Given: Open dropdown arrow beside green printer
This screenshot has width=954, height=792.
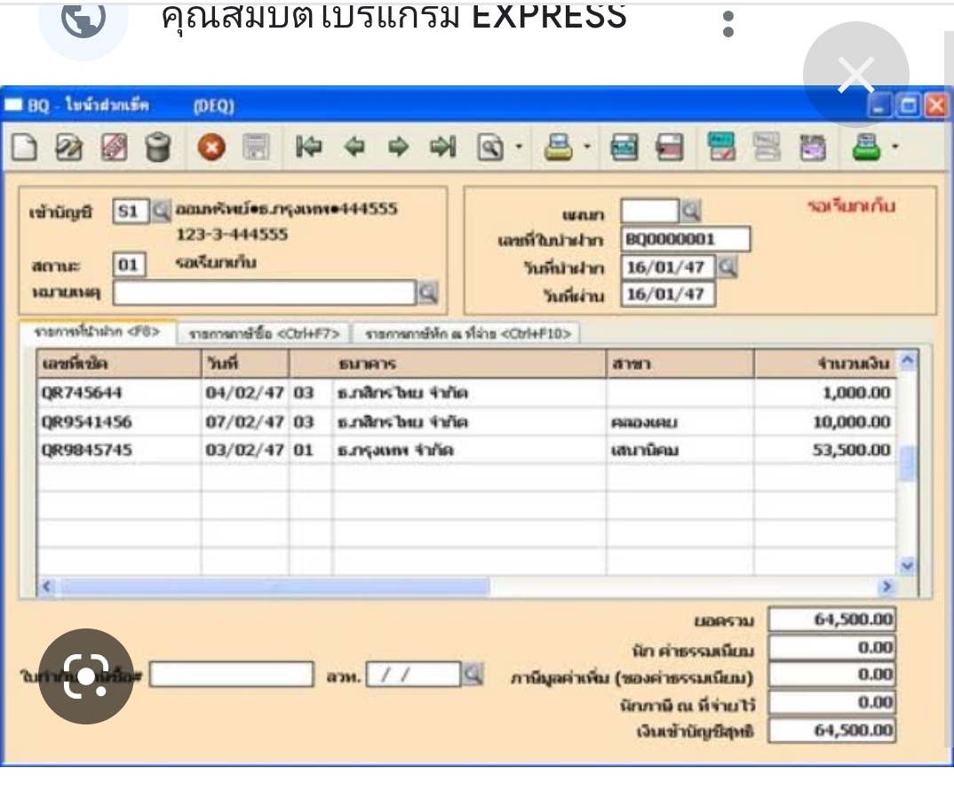Looking at the screenshot, I should point(895,147).
